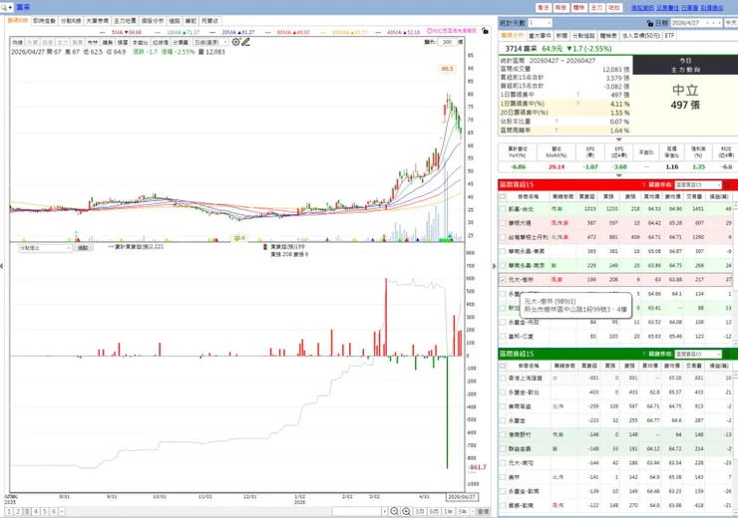Expand section with arrow below financial ratios row
The height and width of the screenshot is (518, 738).
coord(619,175)
